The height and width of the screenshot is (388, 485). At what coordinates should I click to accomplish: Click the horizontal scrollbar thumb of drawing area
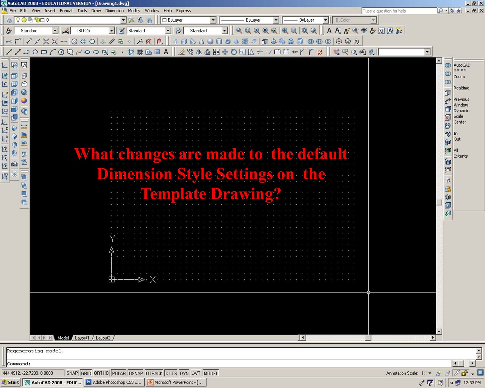coord(368,338)
